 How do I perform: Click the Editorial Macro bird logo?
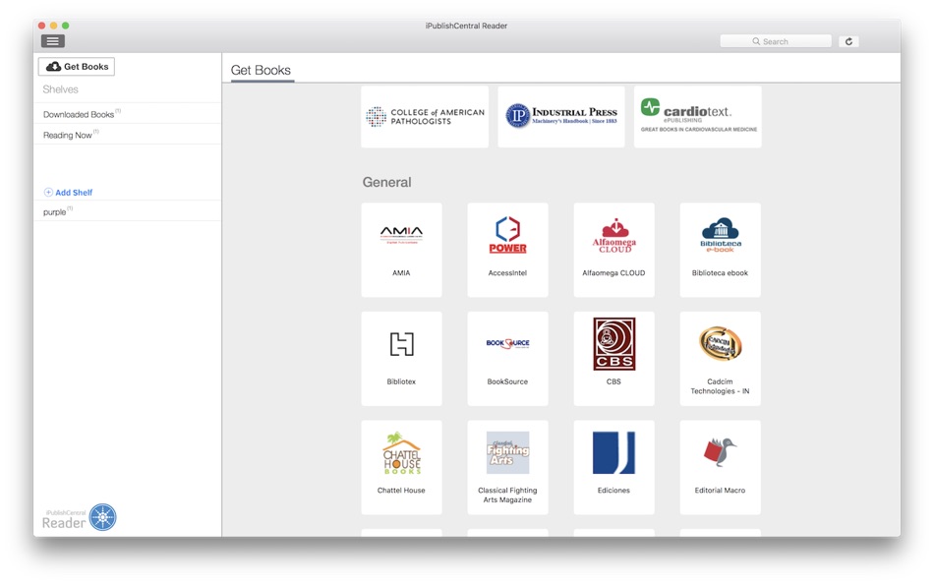pos(720,453)
